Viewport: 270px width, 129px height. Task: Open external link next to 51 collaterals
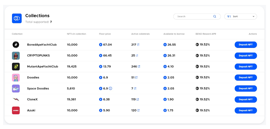point(136,78)
